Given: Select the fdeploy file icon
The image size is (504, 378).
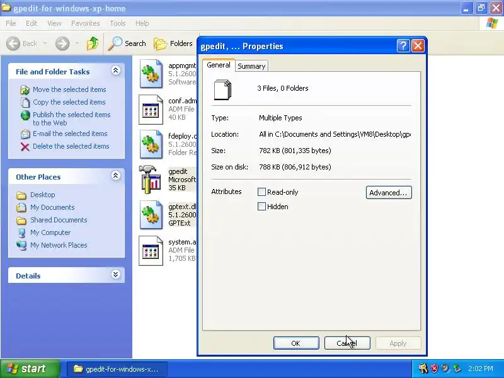Looking at the screenshot, I should pos(151,145).
